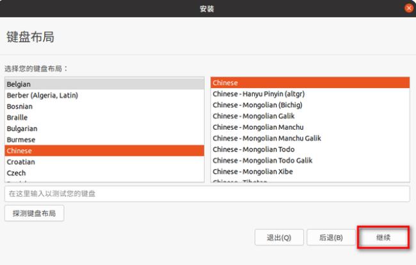Image resolution: width=416 pixels, height=265 pixels.
Task: Select Chinese - Mongolian Todo variant
Action: (310, 149)
